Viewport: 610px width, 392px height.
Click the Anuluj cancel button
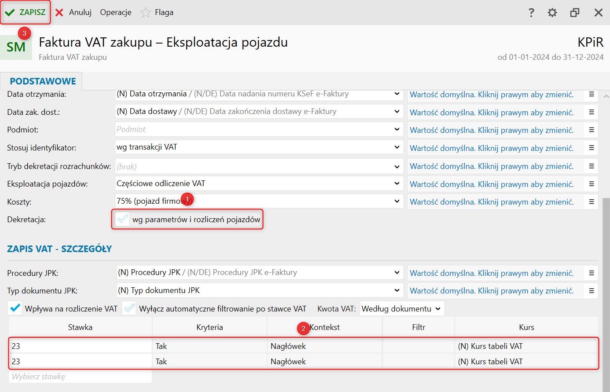pos(73,12)
